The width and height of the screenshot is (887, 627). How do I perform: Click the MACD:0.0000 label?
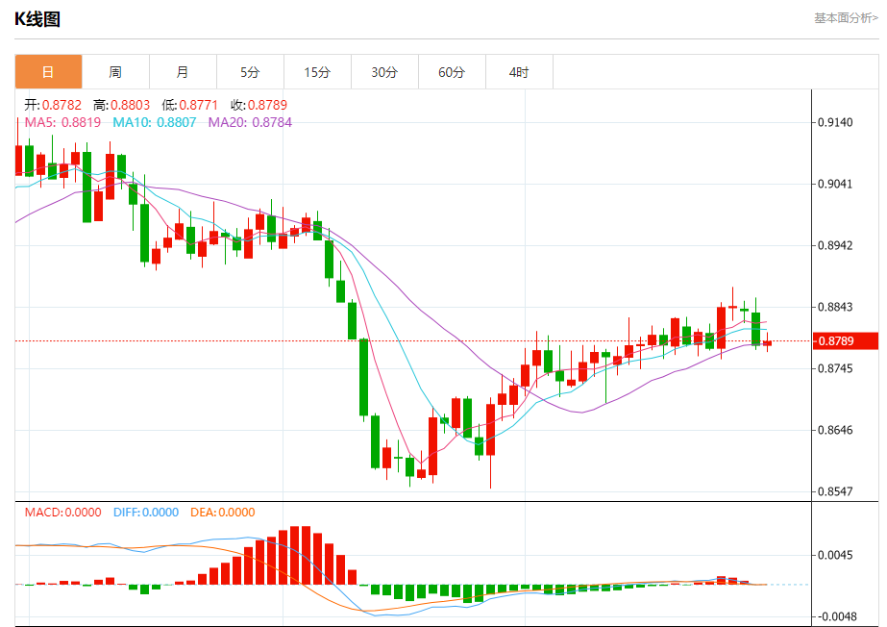pos(62,513)
